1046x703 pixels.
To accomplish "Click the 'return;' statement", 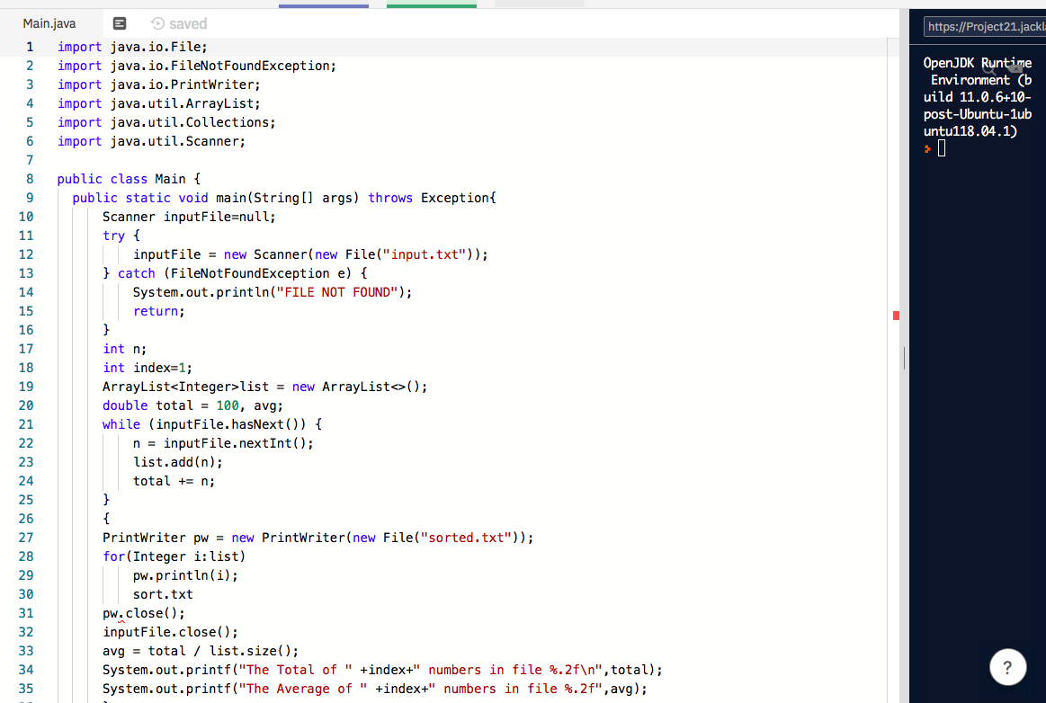I will click(159, 311).
